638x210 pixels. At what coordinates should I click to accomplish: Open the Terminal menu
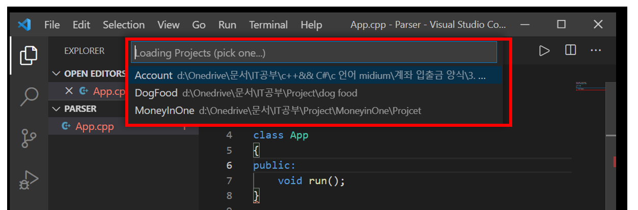268,24
